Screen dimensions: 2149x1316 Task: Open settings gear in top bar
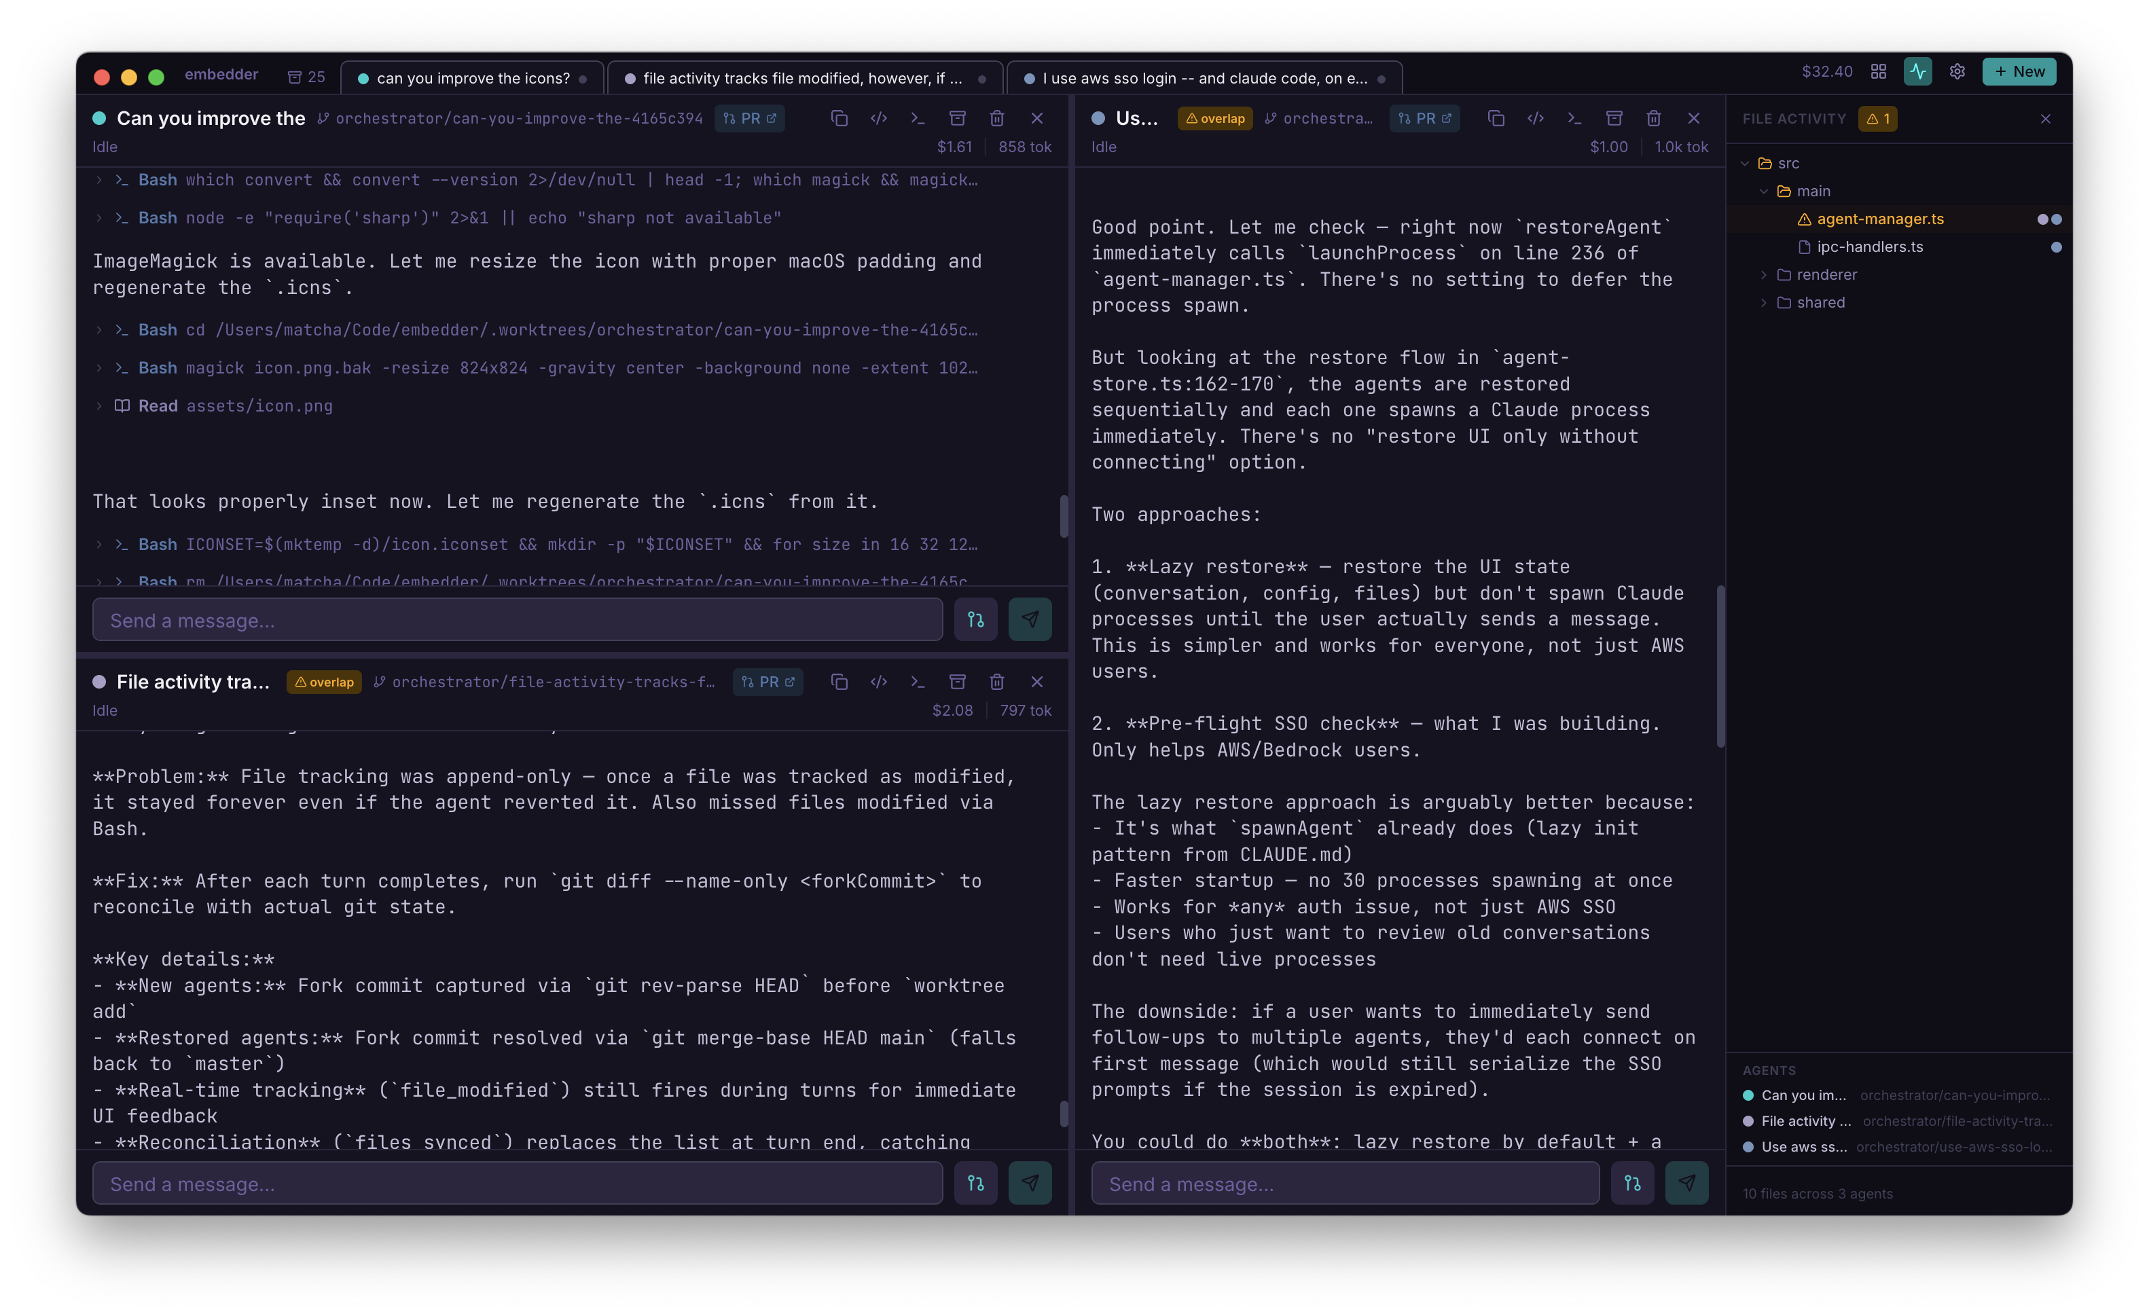(1956, 71)
